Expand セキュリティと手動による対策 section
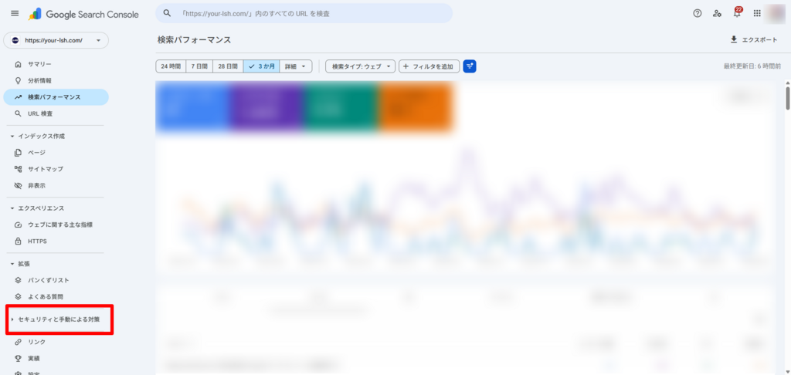Screen dimensions: 791x375 click(x=59, y=319)
